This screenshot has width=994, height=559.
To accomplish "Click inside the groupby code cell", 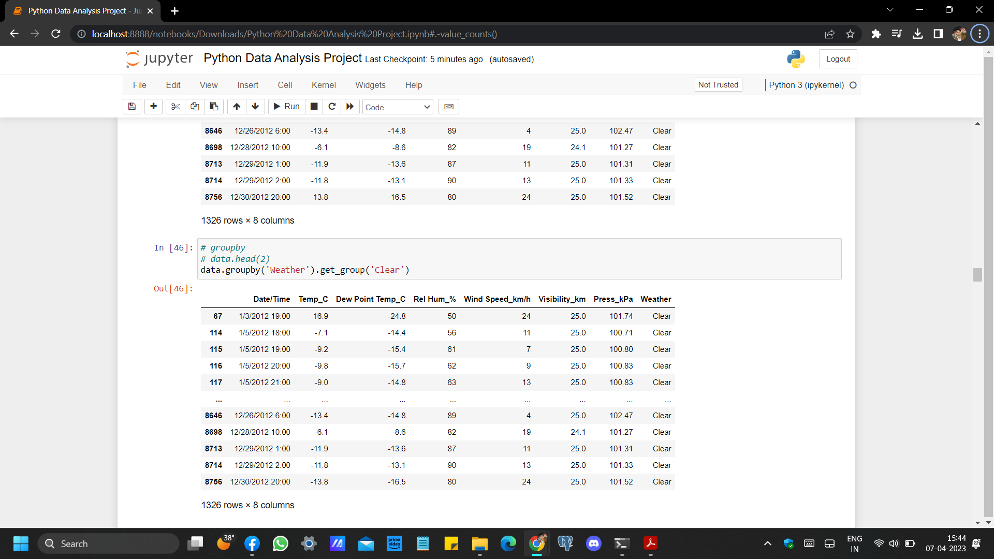I will pyautogui.click(x=518, y=259).
